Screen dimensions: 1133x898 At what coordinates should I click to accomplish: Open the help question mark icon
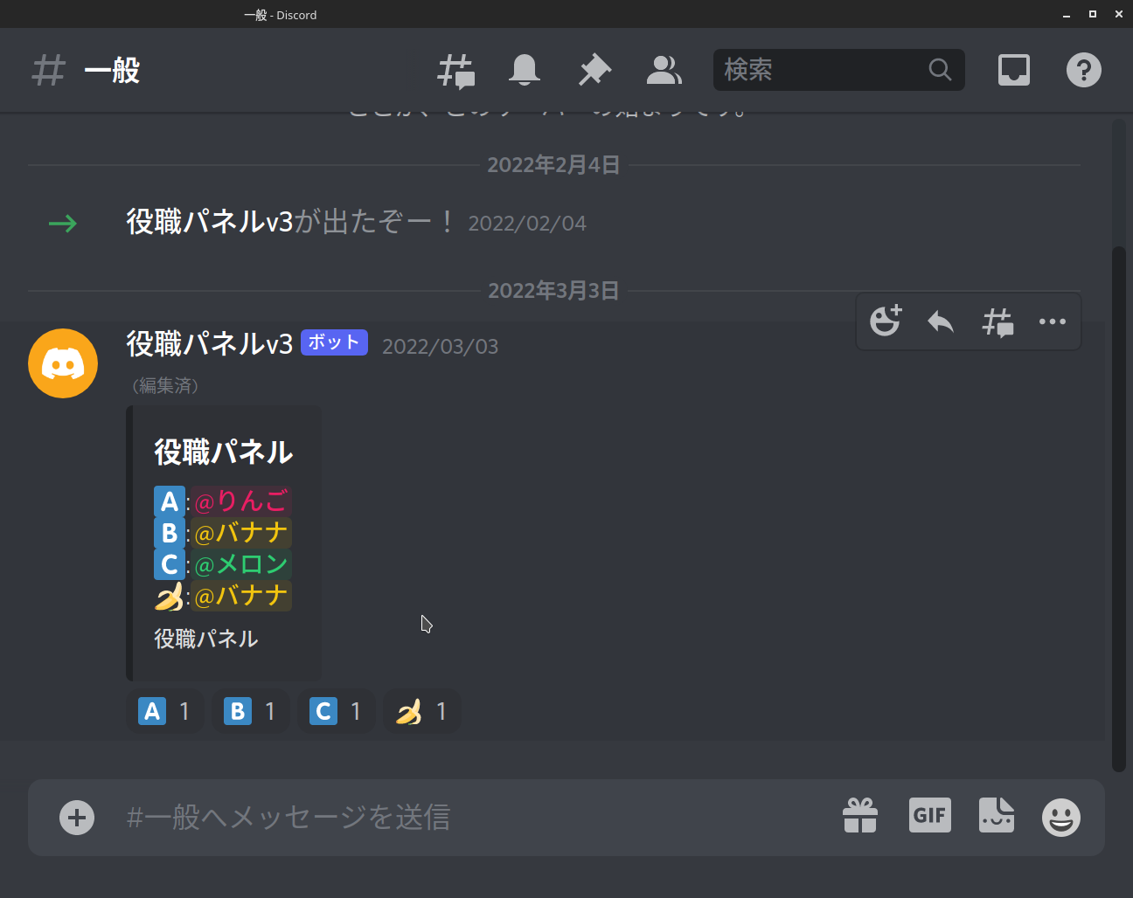[1084, 70]
